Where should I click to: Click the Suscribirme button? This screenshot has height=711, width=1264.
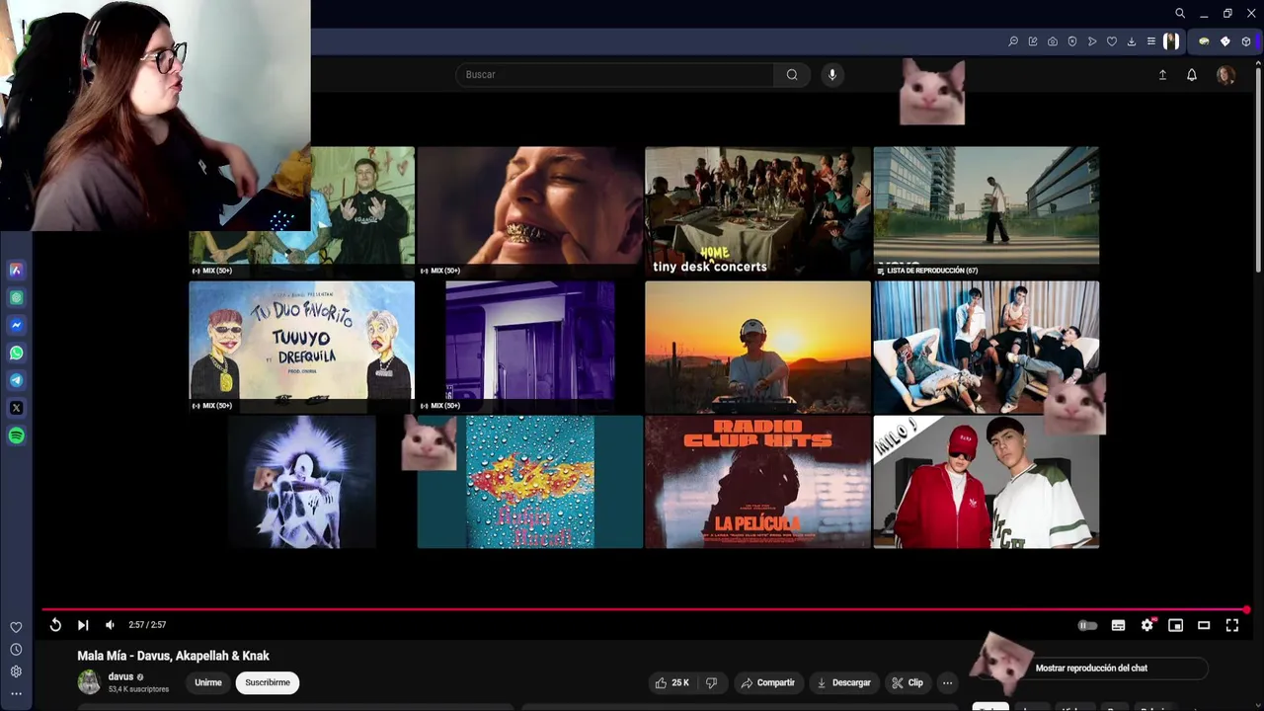pos(268,682)
